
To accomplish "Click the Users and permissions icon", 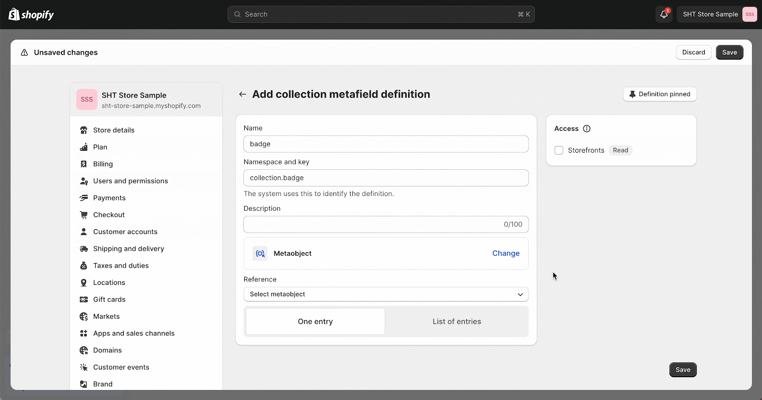I will click(x=84, y=181).
